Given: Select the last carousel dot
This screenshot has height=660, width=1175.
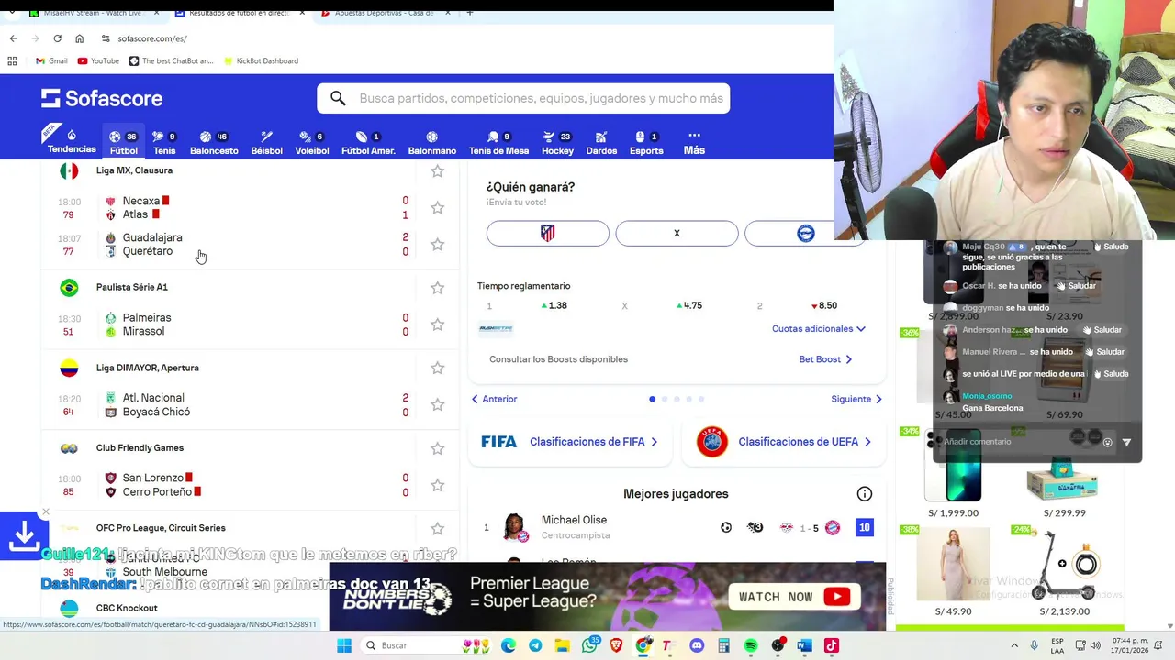Looking at the screenshot, I should [701, 399].
